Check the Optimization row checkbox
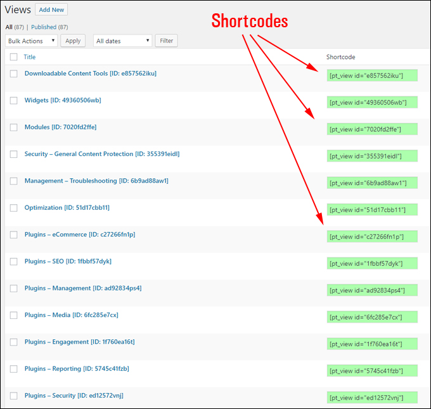The image size is (431, 409). click(x=13, y=207)
